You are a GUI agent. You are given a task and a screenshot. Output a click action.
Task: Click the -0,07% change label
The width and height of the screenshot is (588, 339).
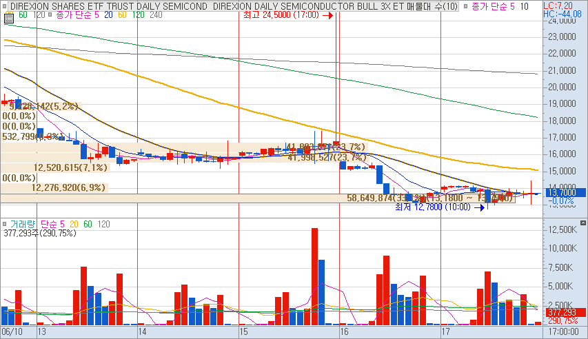pos(560,201)
